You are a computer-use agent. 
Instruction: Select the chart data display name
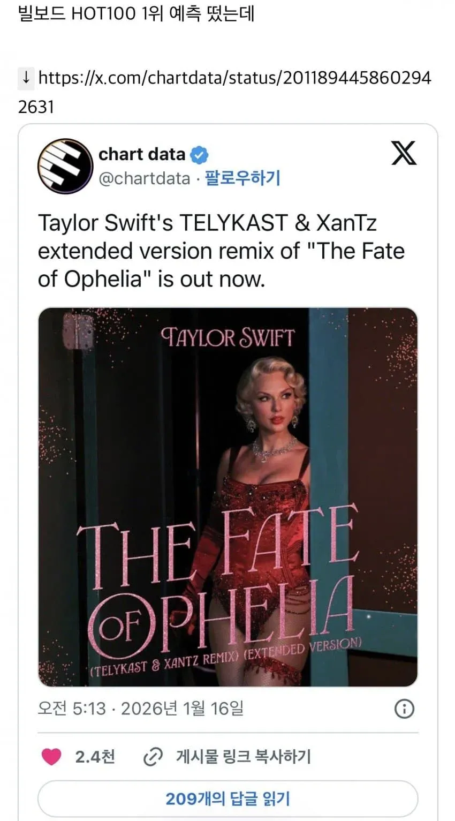(142, 154)
